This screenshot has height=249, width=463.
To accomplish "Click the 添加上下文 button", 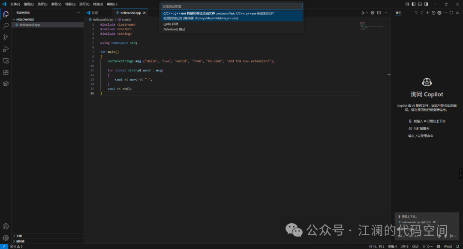I will 407,216.
